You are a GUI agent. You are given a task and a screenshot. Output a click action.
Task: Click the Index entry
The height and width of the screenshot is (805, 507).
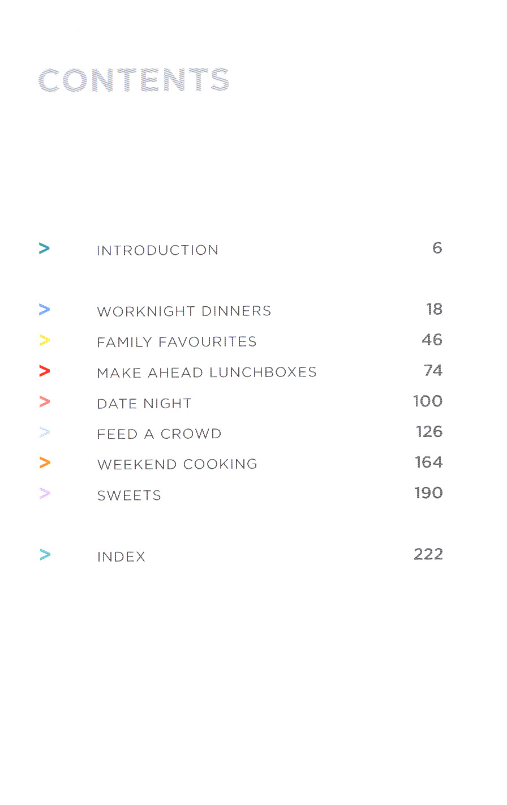click(x=121, y=557)
